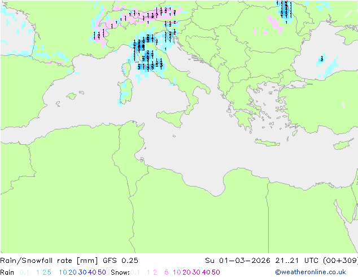The width and height of the screenshot is (358, 277).
Task: Select the Snow legend value 50
Action: [x=216, y=272]
